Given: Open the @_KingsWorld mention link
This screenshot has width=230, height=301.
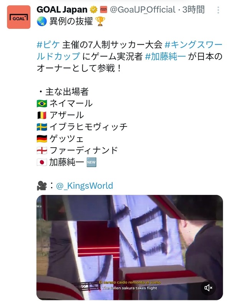Looking at the screenshot, I should 84,186.
